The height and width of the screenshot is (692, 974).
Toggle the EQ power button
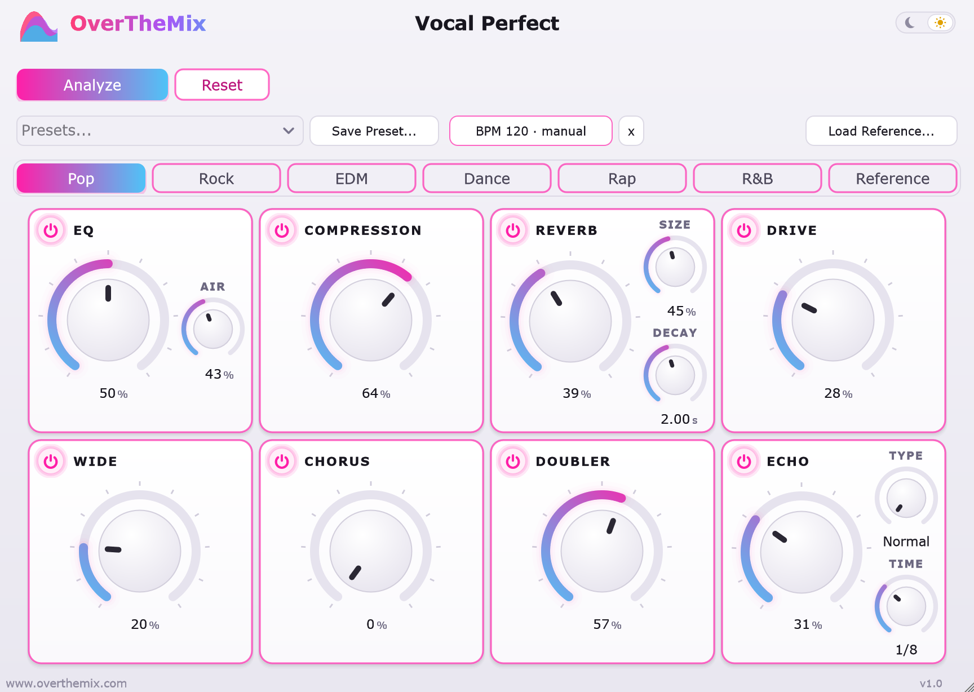coord(51,230)
